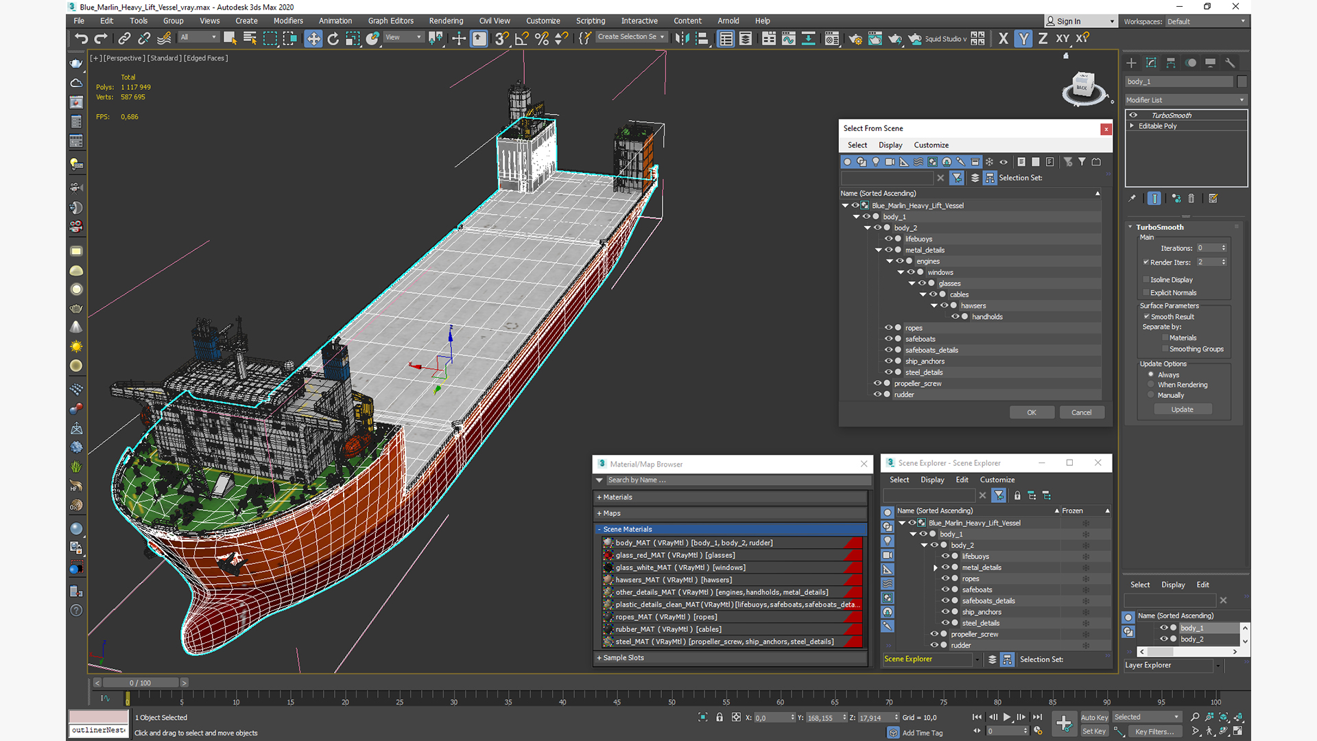Image resolution: width=1317 pixels, height=741 pixels.
Task: Click Display Cameras filter in Select From Scene
Action: click(890, 162)
